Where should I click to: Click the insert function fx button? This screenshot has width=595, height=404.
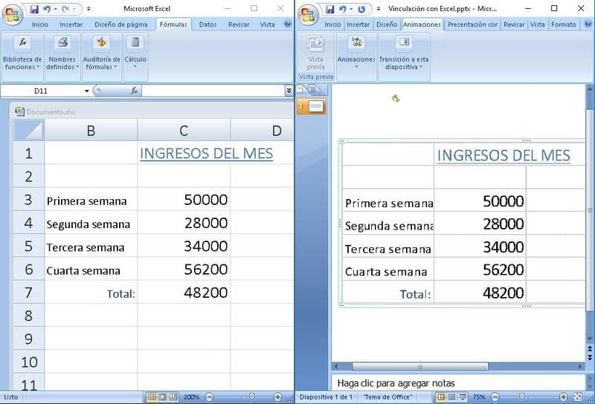pyautogui.click(x=135, y=91)
